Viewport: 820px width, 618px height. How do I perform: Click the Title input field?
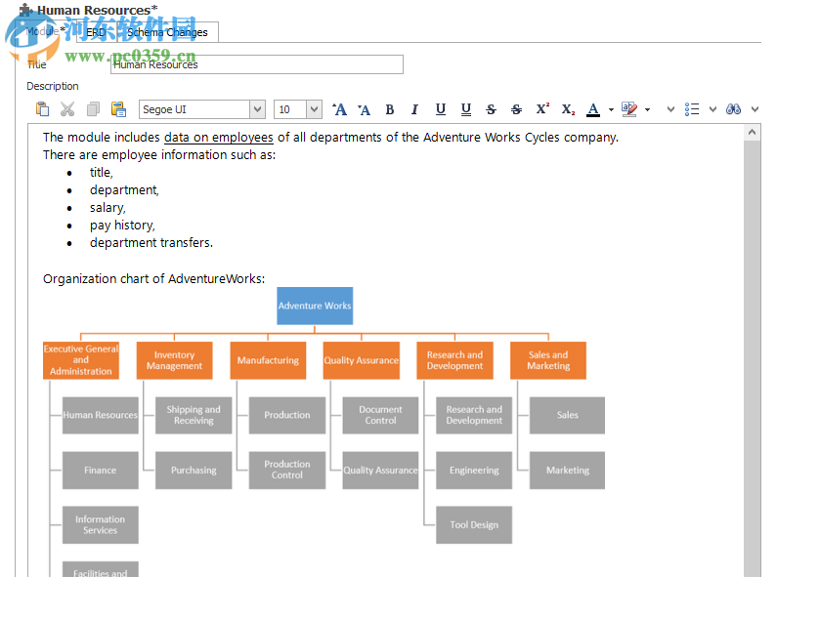coord(257,64)
